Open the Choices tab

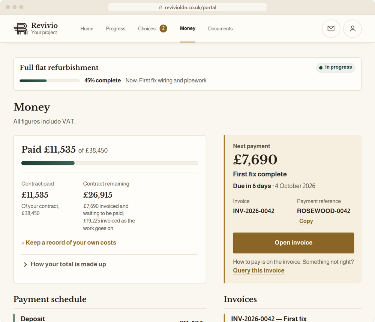click(147, 29)
